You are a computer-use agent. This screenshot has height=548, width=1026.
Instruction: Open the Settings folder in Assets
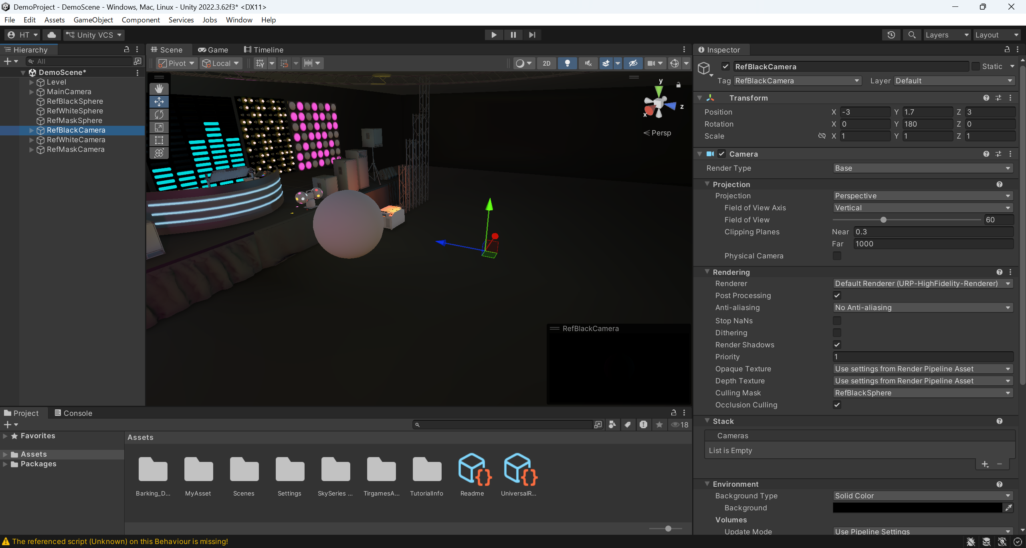point(289,475)
